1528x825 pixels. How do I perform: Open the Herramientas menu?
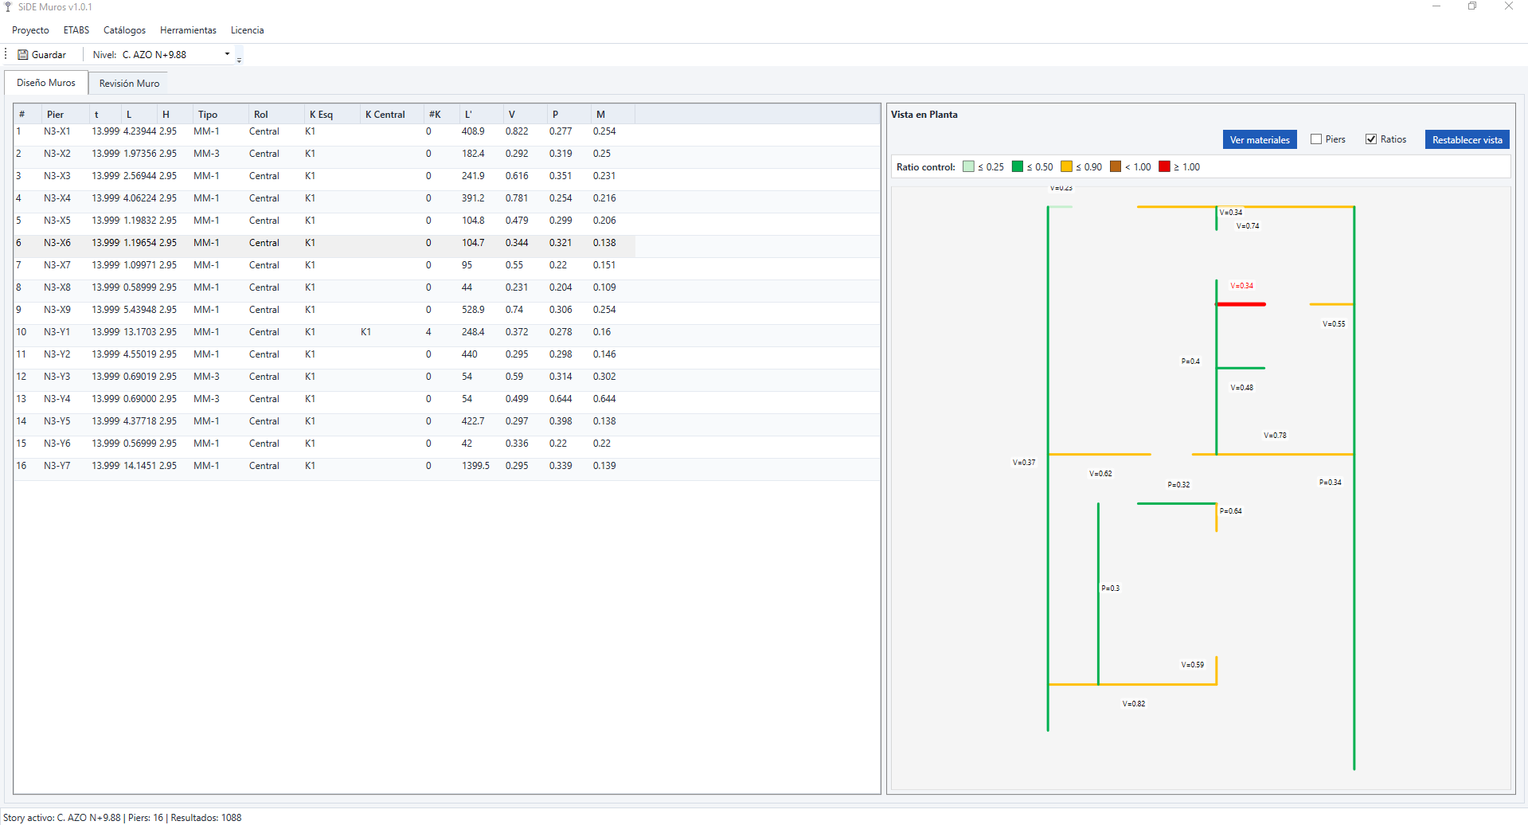pos(188,30)
